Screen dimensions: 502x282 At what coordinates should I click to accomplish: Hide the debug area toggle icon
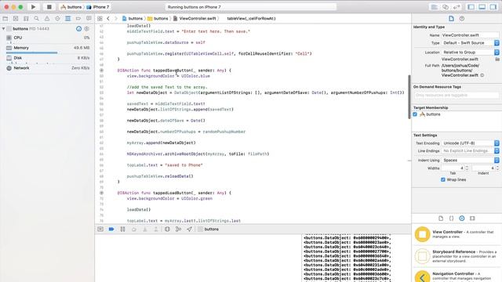click(x=100, y=230)
